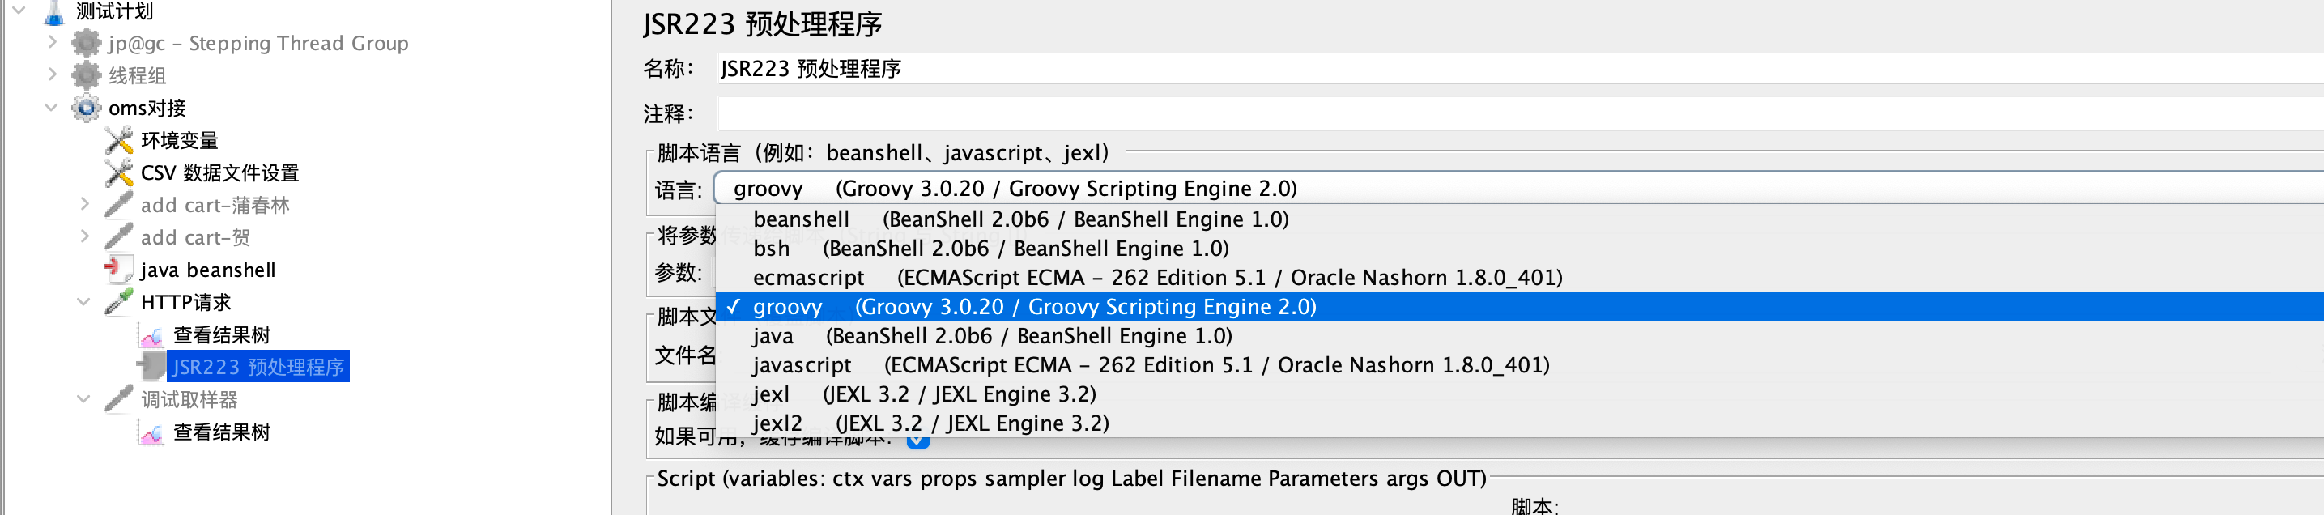Toggle the cache compiled script checkbox
Screen dimensions: 2324x515
pyautogui.click(x=917, y=441)
